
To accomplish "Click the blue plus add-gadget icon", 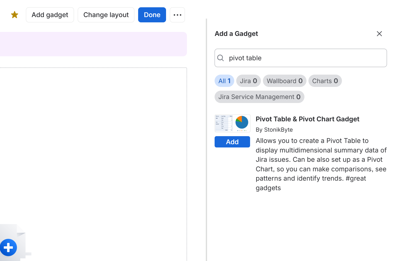I will tap(8, 247).
